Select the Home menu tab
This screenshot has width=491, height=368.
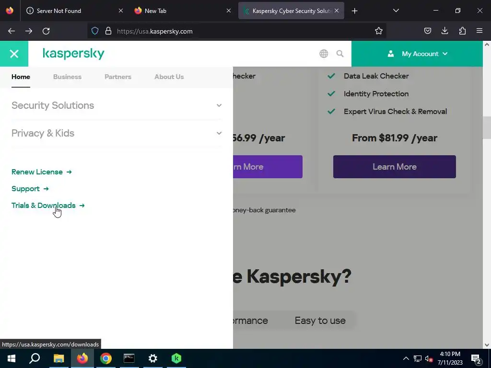coord(21,77)
